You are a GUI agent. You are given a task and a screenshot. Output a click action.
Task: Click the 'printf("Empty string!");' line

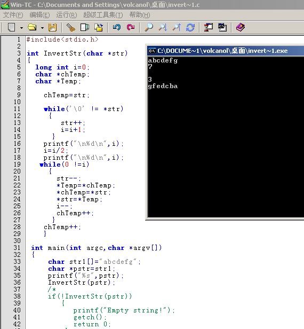124,310
